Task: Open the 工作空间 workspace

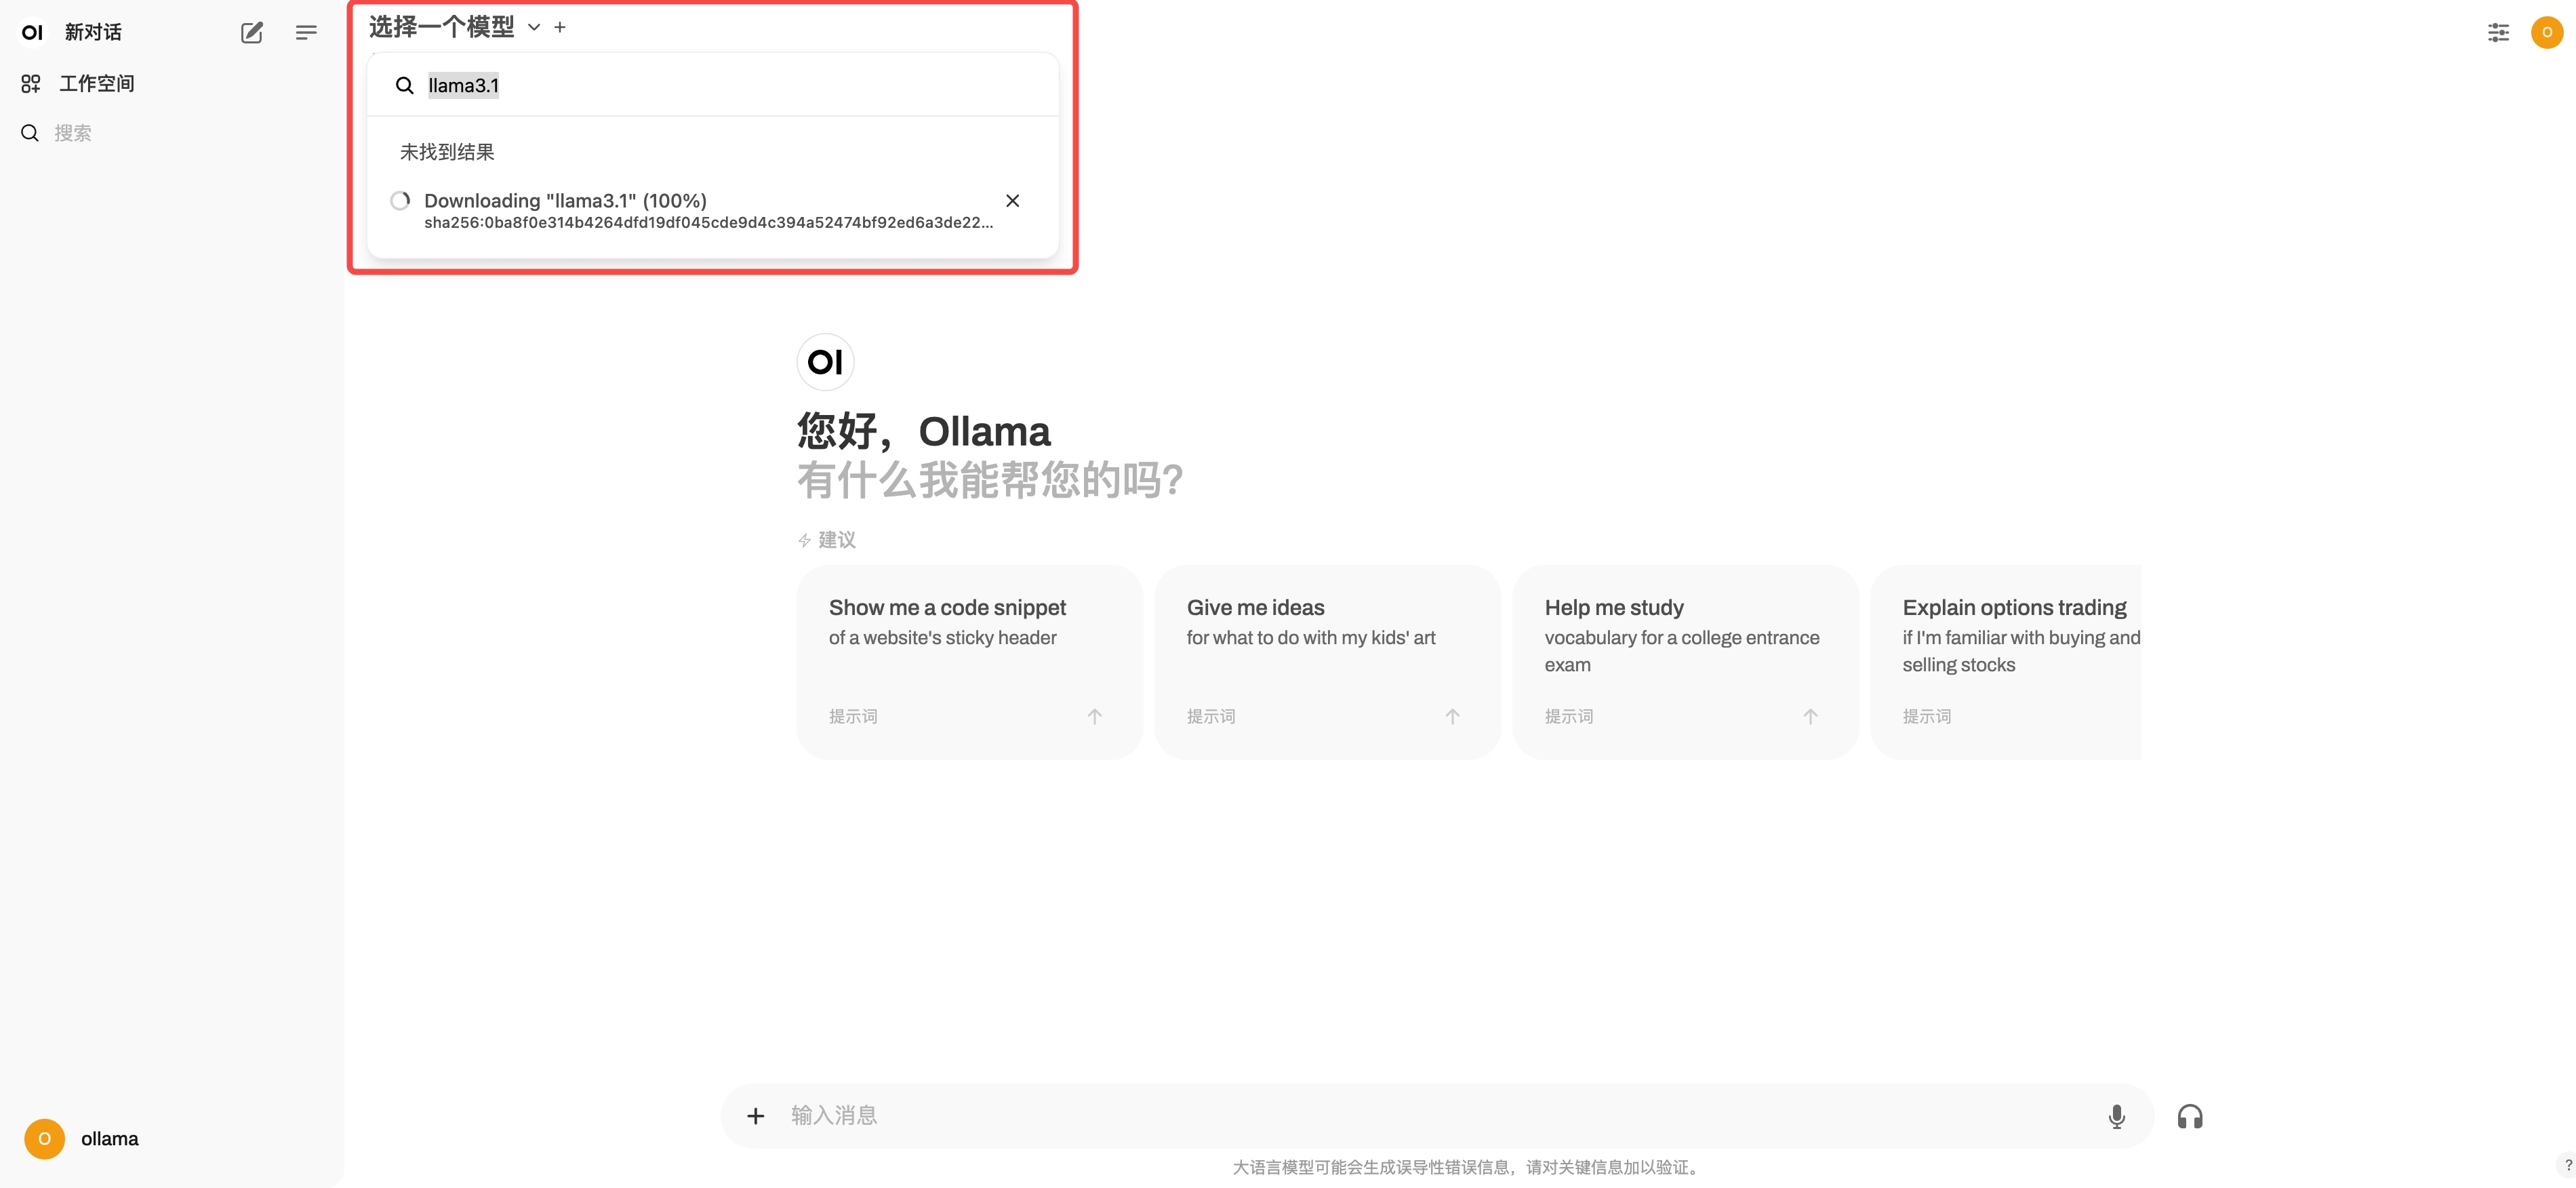Action: click(96, 83)
